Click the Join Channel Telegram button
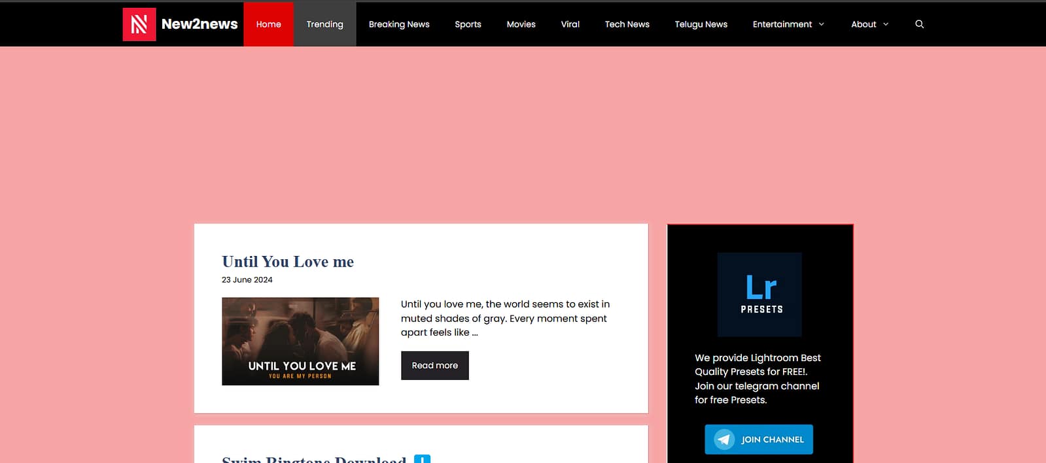1046x463 pixels. click(759, 439)
